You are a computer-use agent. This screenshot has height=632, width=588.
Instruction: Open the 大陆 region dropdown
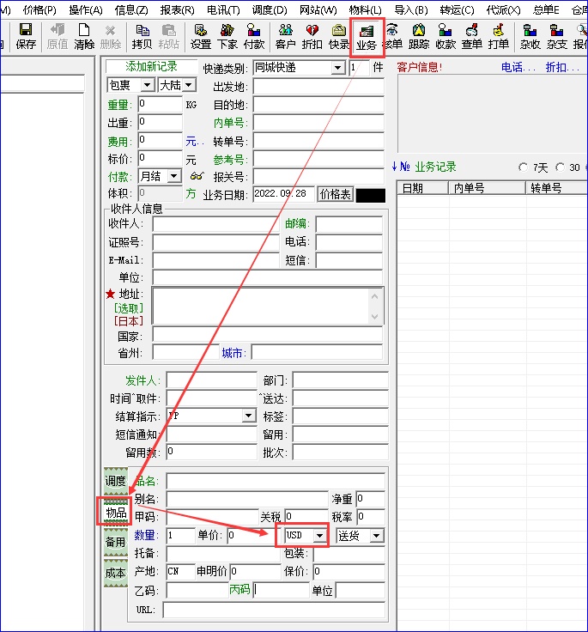(188, 85)
